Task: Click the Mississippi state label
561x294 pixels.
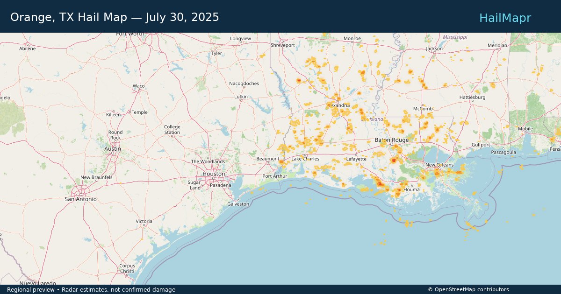Action: pyautogui.click(x=455, y=37)
